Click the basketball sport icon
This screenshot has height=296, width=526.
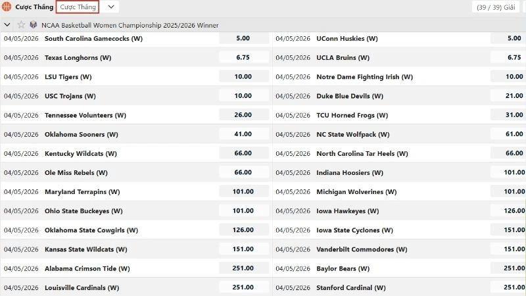click(x=7, y=7)
